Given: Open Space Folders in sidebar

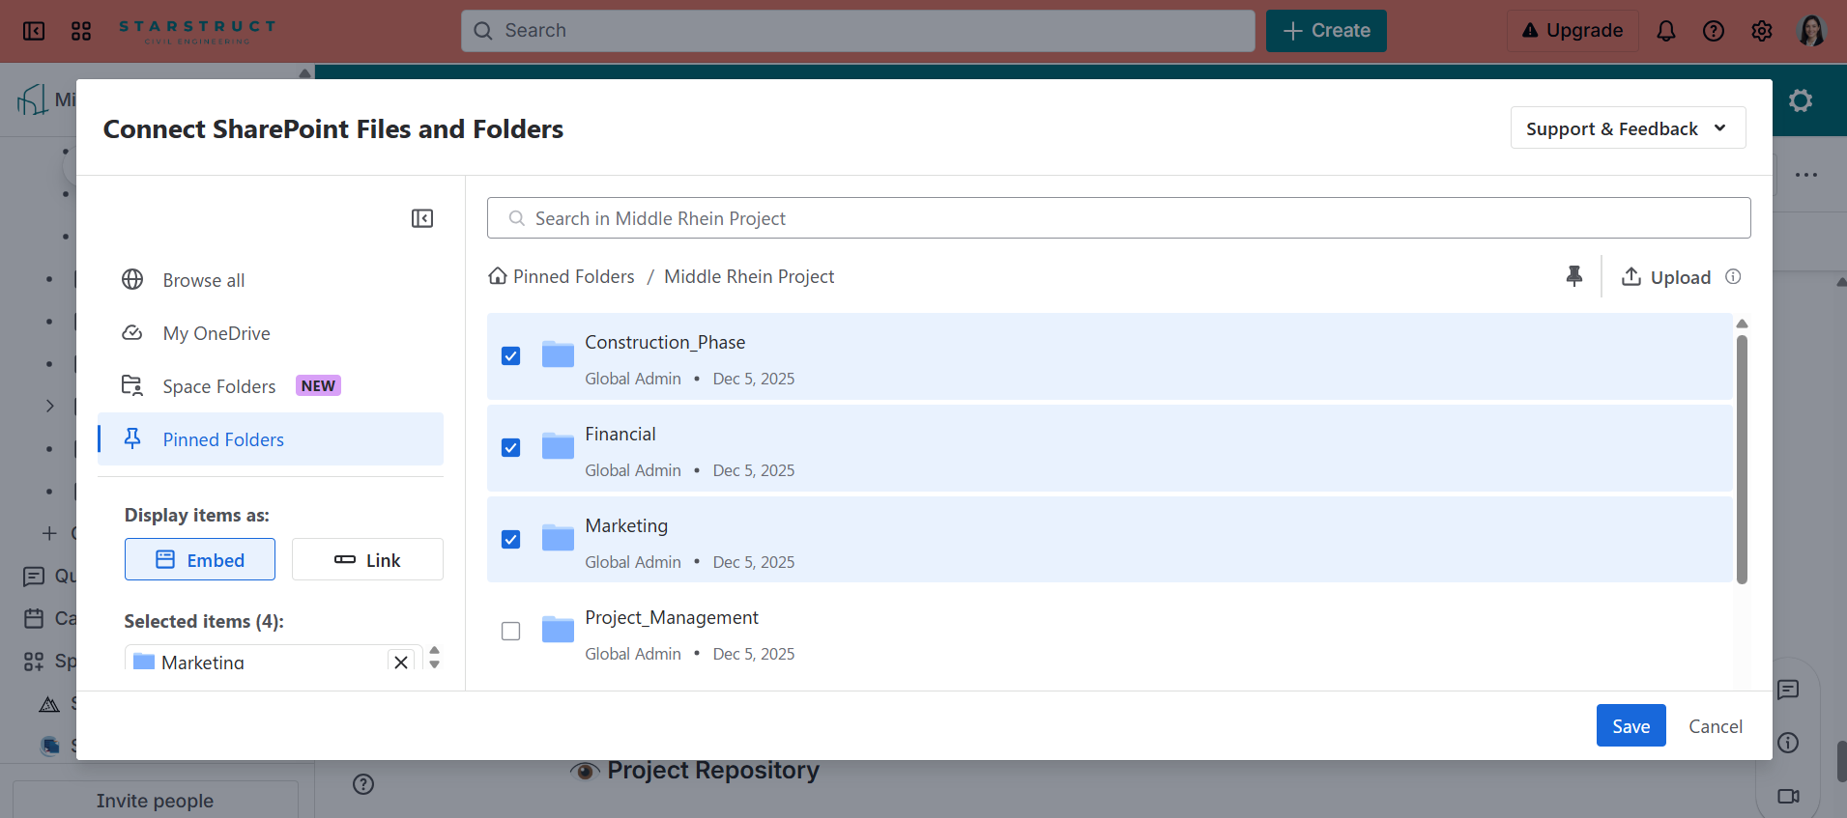Looking at the screenshot, I should click(x=218, y=386).
